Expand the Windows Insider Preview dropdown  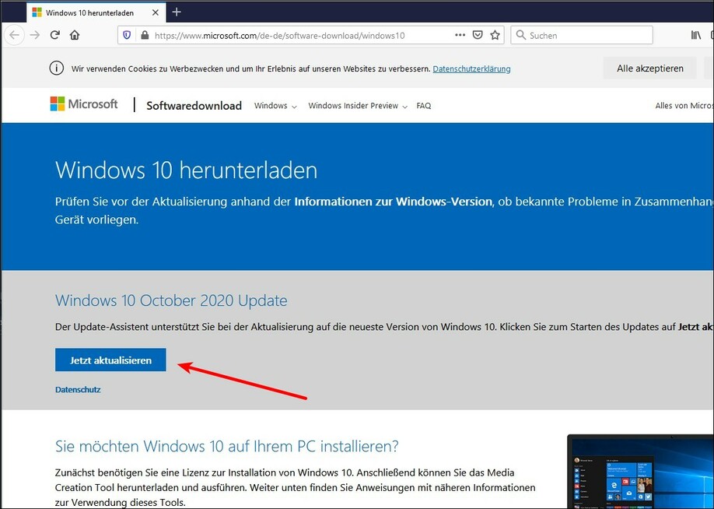point(357,106)
